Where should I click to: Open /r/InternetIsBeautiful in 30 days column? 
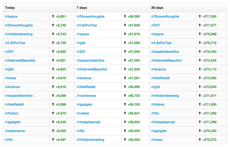166,60
